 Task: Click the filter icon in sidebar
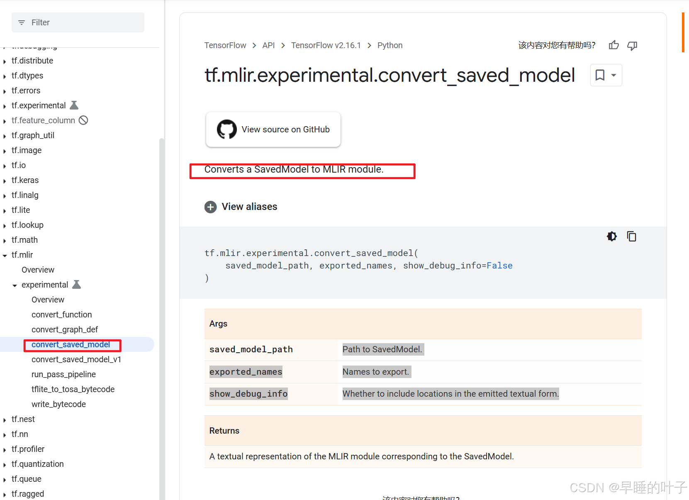22,22
